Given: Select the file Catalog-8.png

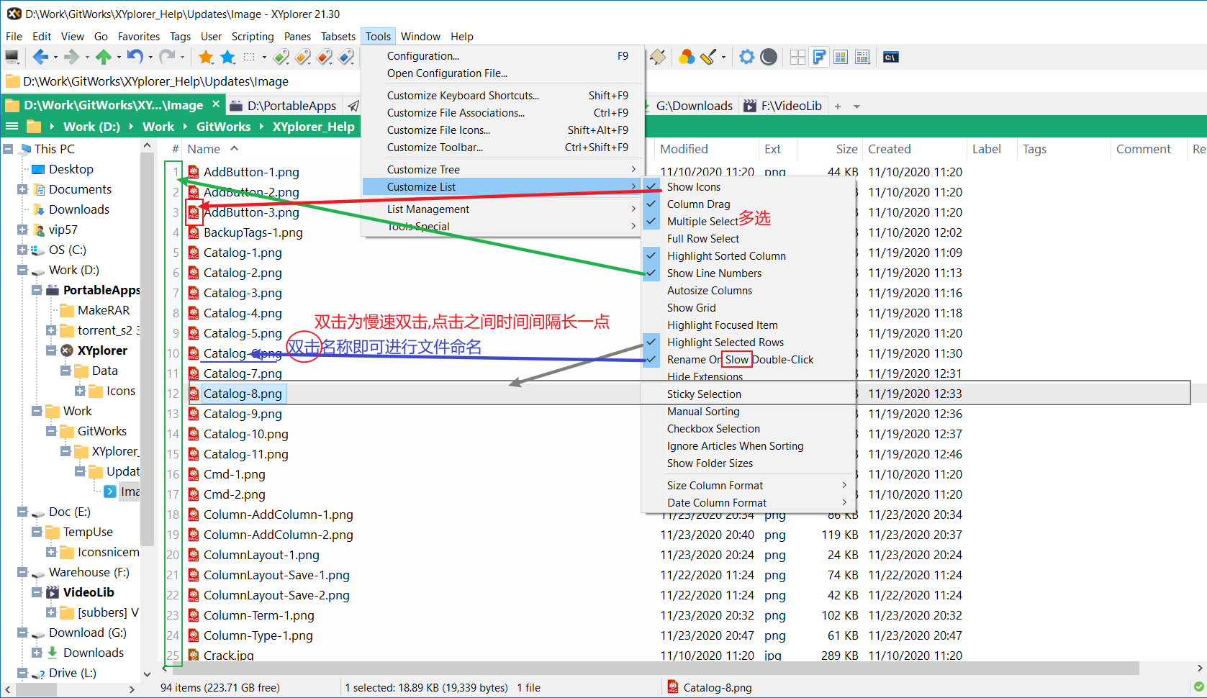Looking at the screenshot, I should 243,393.
